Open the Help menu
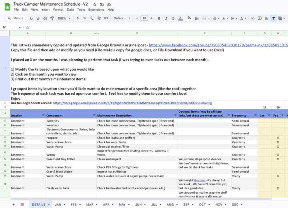Screen dimensions: 288x208 (x=111, y=10)
